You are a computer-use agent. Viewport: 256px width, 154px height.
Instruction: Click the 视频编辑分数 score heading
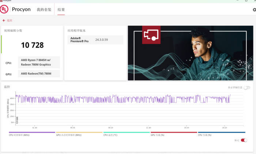tap(13, 31)
